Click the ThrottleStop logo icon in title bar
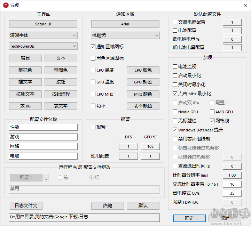This screenshot has width=251, height=226. pos(6,5)
